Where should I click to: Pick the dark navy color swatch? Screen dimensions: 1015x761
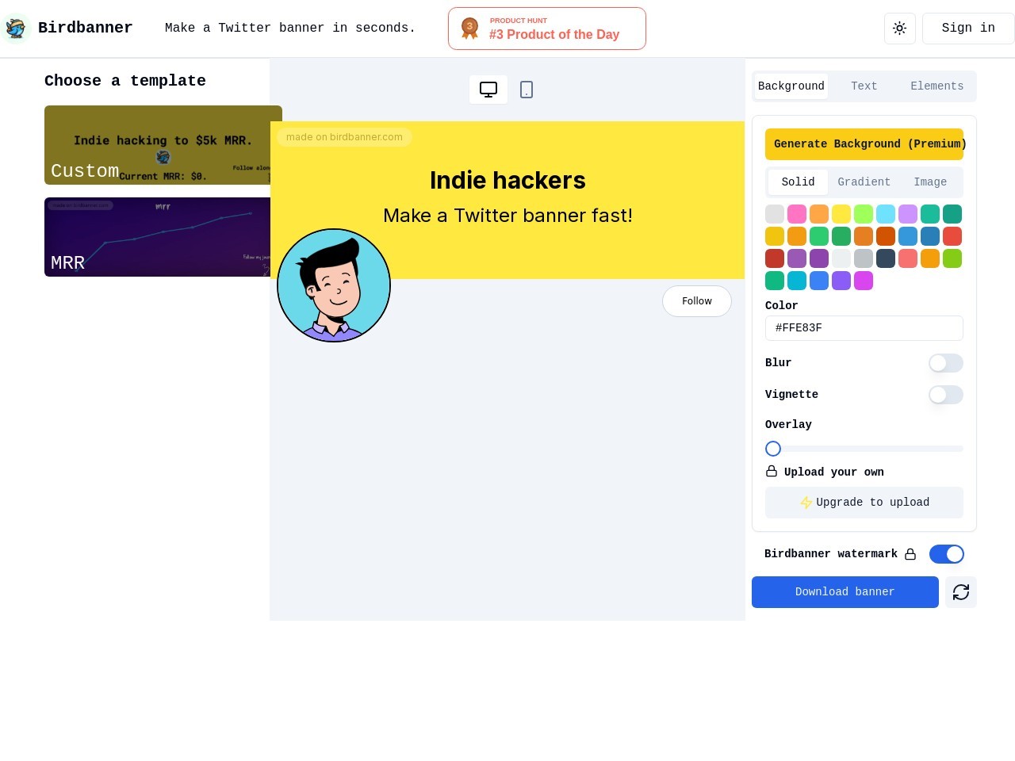pyautogui.click(x=886, y=258)
